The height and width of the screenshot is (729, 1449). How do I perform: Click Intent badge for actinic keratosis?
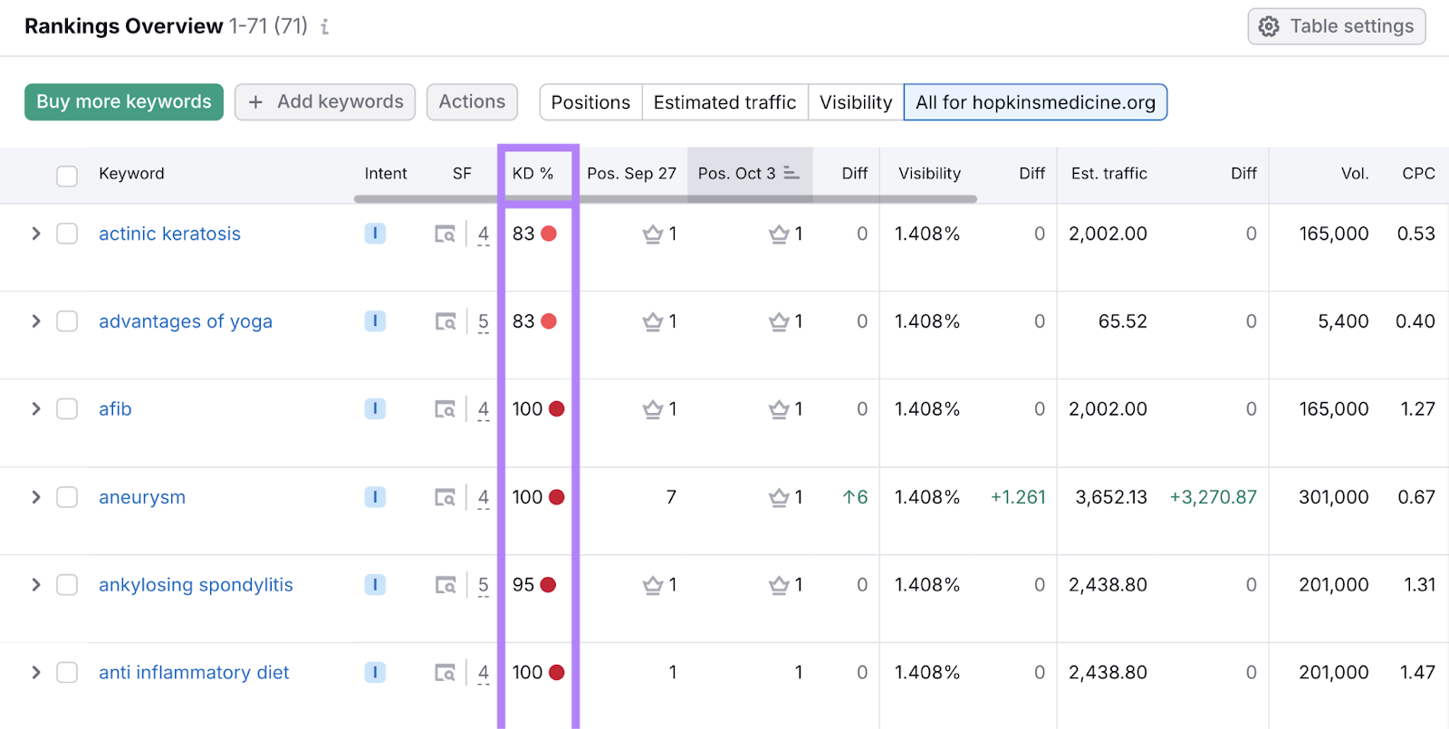[x=375, y=234]
